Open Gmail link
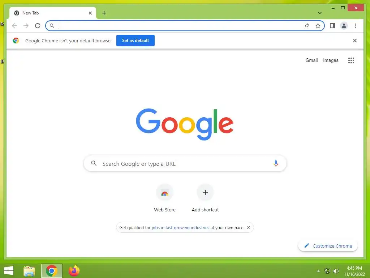The width and height of the screenshot is (370, 278). [x=311, y=60]
